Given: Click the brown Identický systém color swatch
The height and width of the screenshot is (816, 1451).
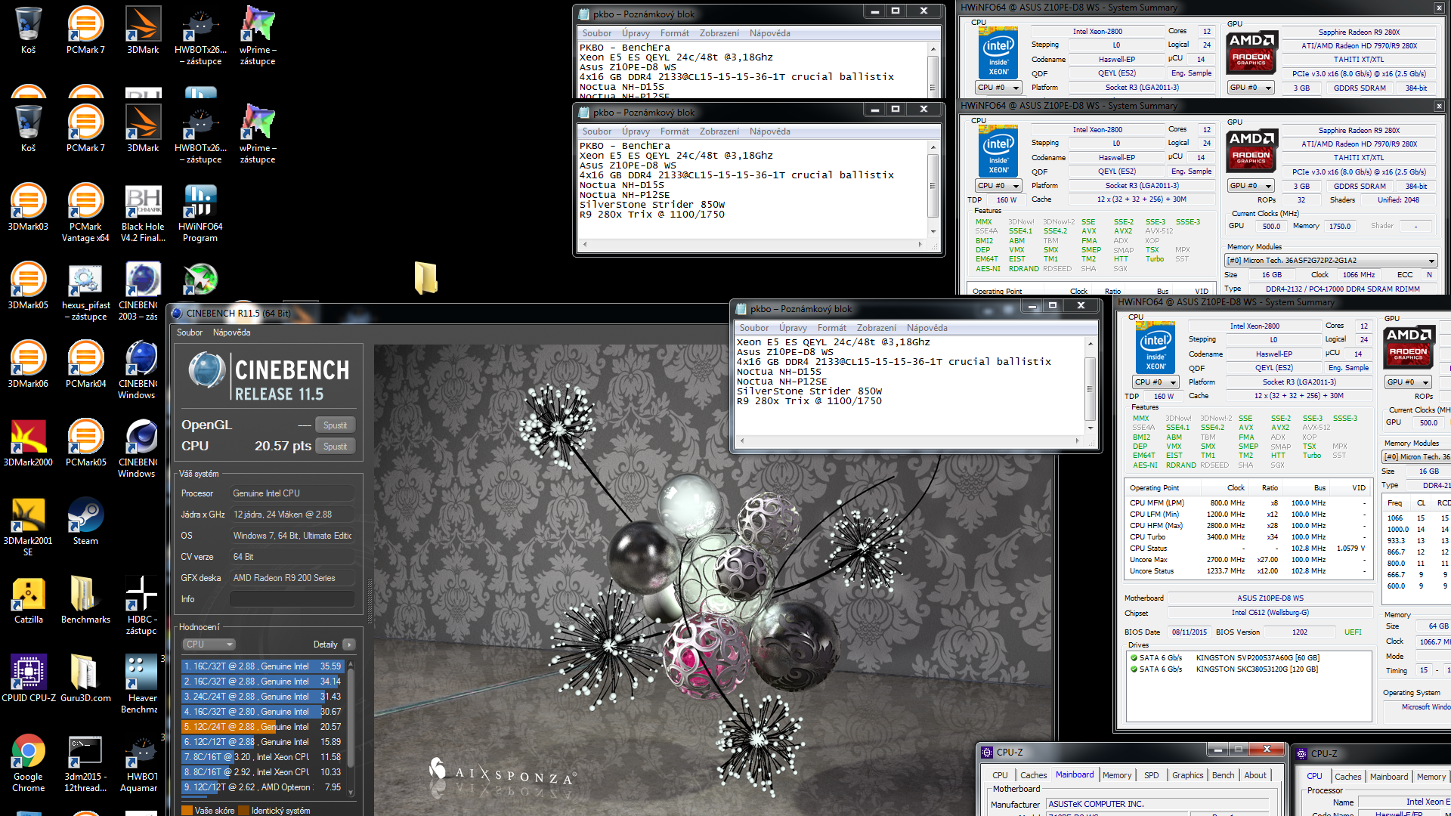Looking at the screenshot, I should (243, 811).
